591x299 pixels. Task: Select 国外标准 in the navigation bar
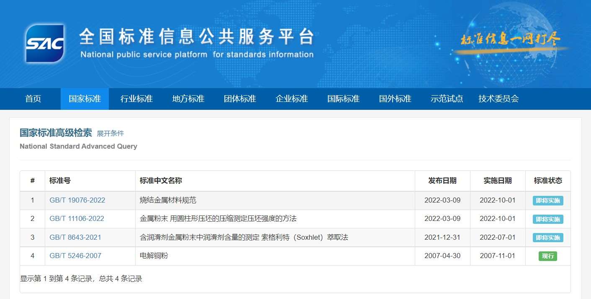point(395,99)
